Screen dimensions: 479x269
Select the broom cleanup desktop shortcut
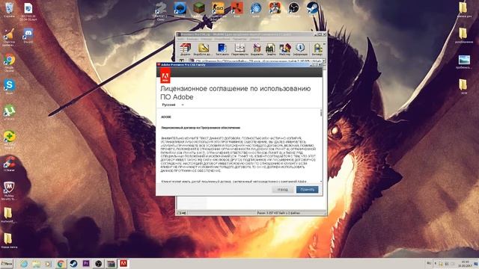[x=9, y=37]
